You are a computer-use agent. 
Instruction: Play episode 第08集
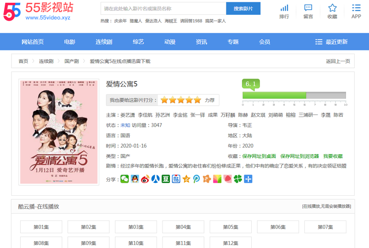[41, 242]
